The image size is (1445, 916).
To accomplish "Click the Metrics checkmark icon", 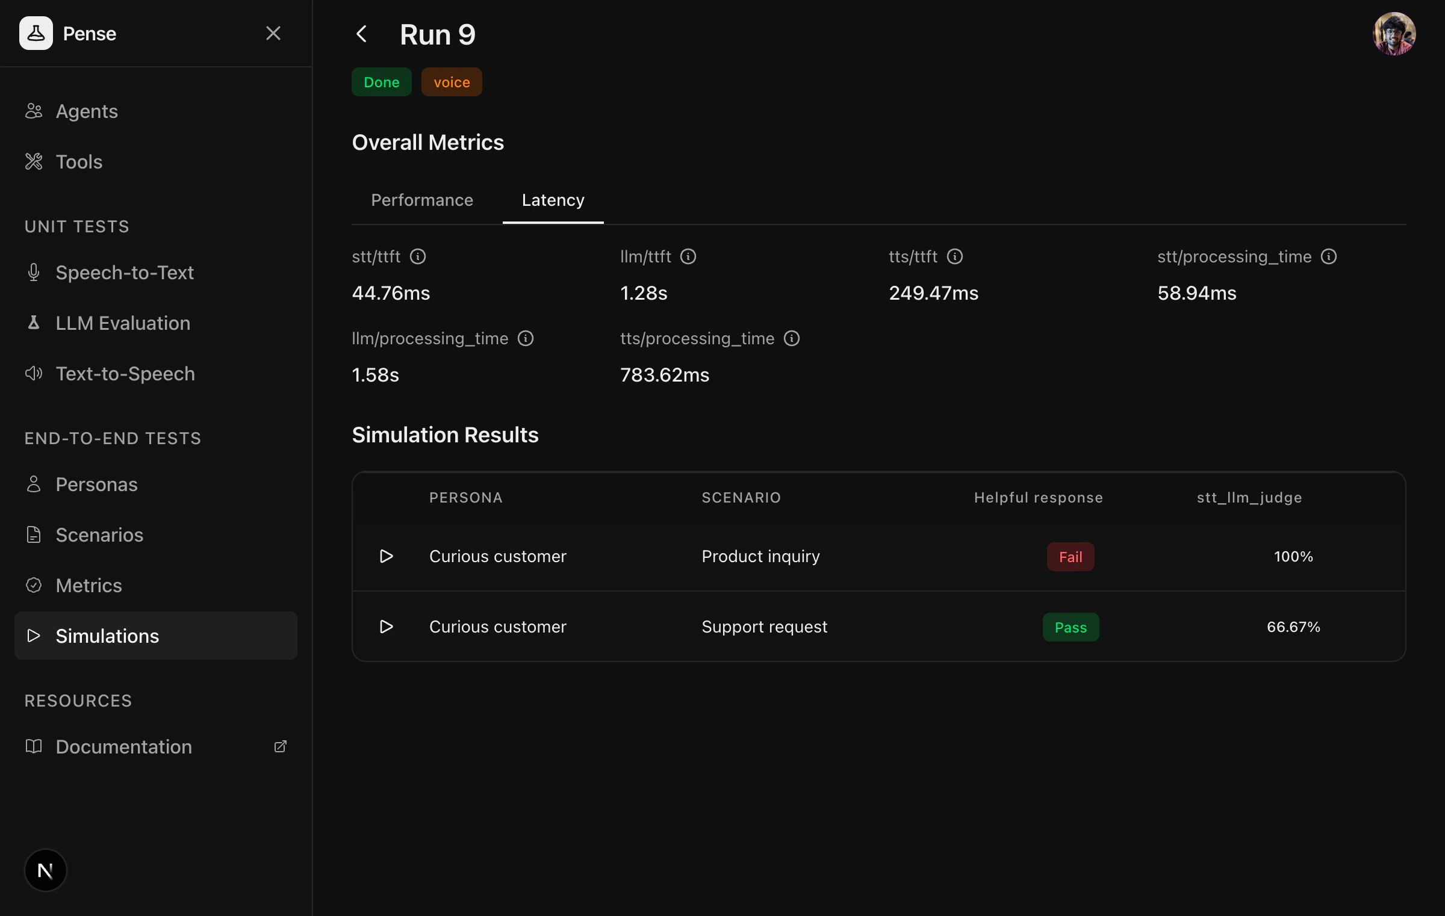I will click(x=33, y=585).
